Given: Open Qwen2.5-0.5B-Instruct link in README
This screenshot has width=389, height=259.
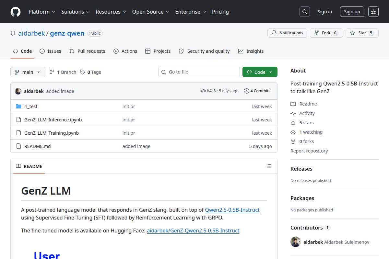Looking at the screenshot, I should coord(232,210).
